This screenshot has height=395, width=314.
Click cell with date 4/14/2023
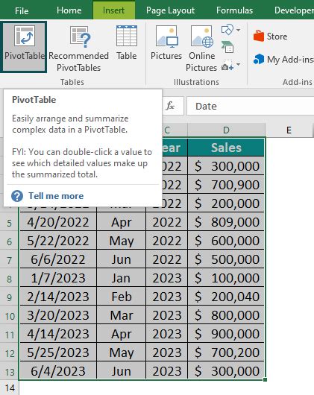(x=58, y=334)
